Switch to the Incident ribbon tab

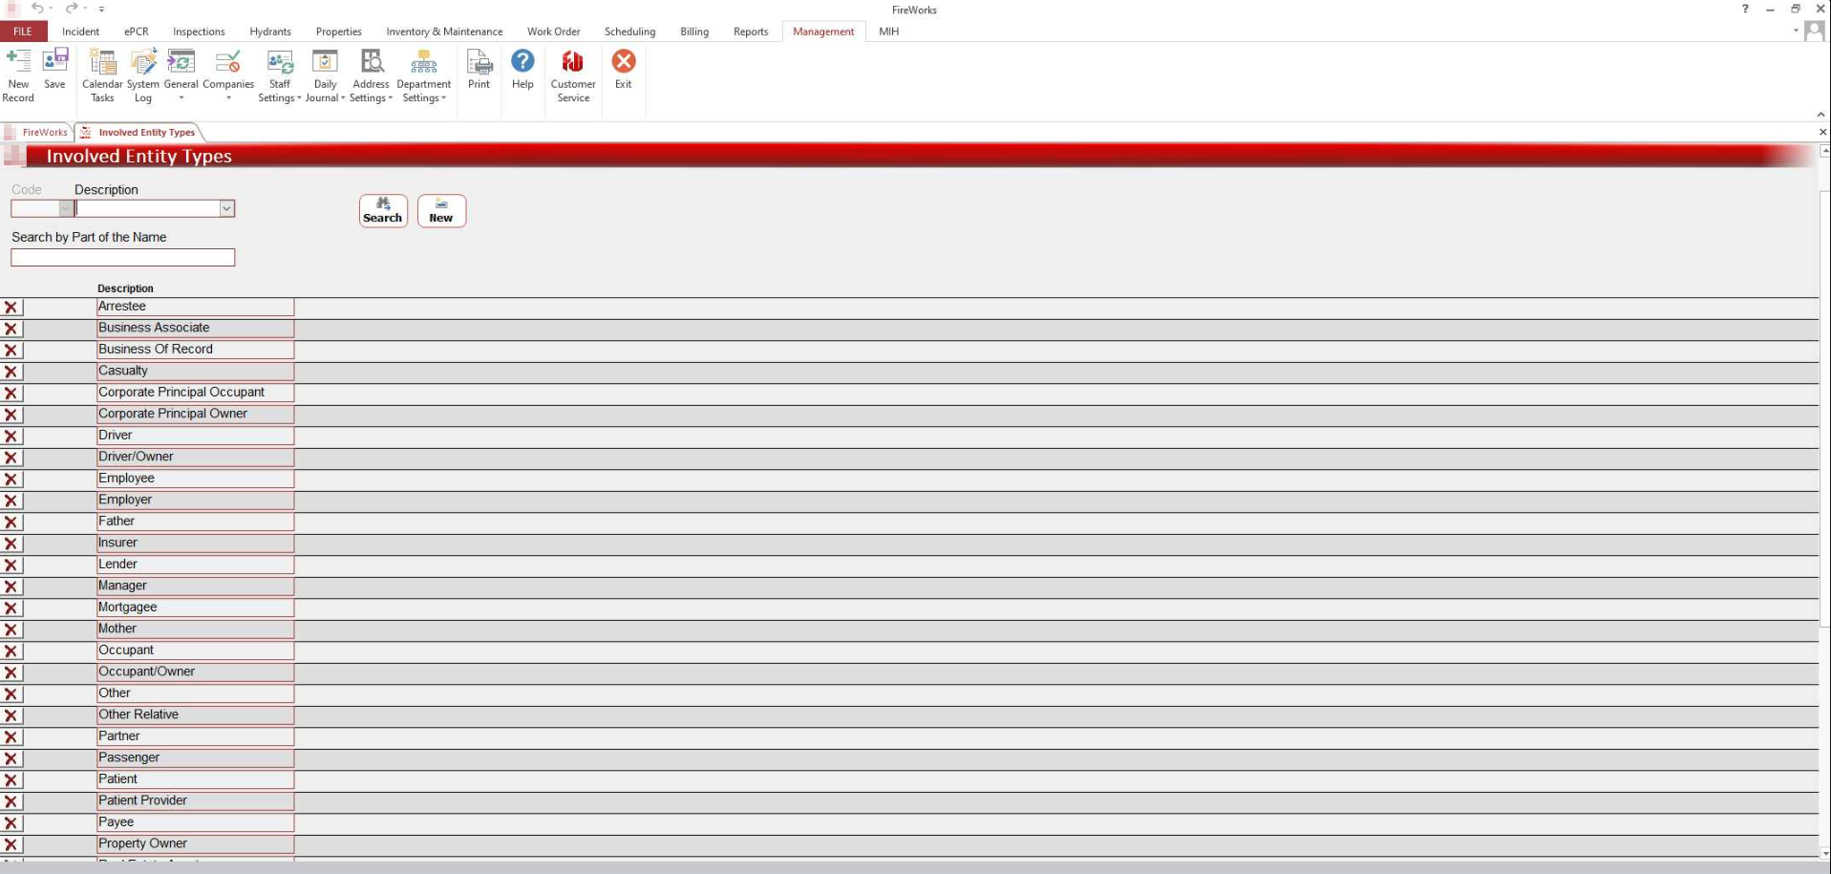[80, 32]
